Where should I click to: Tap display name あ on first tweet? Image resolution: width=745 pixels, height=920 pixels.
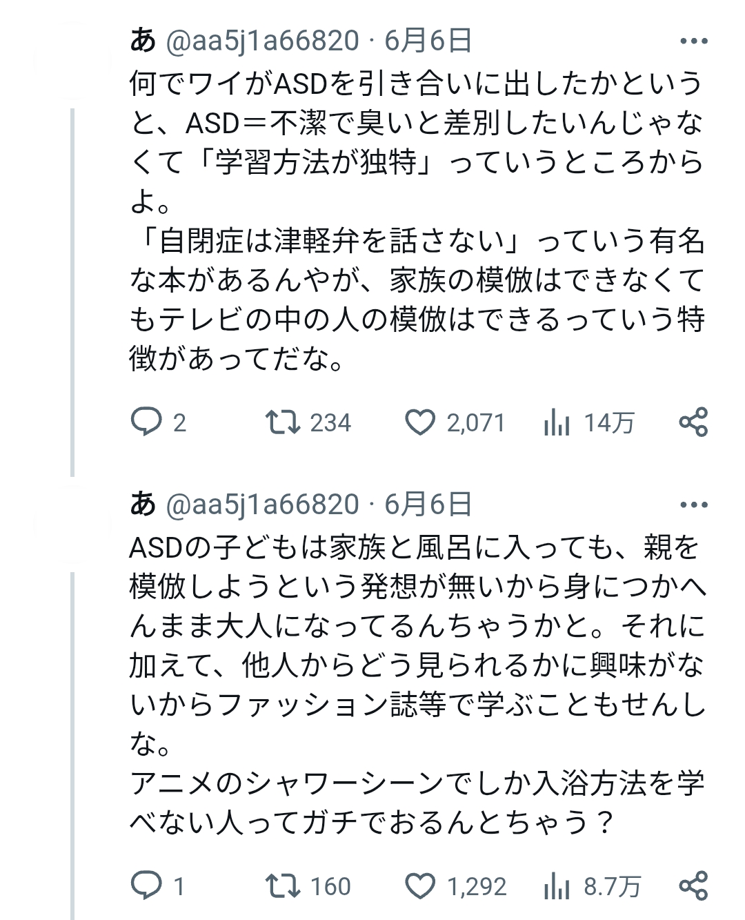click(143, 41)
